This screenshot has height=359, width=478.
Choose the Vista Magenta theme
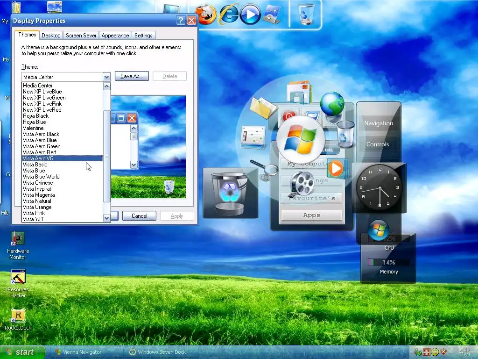click(x=62, y=195)
